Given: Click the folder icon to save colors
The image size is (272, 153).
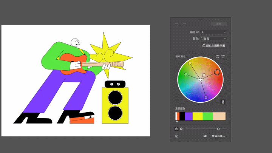Looking at the screenshot, I should 205,136.
